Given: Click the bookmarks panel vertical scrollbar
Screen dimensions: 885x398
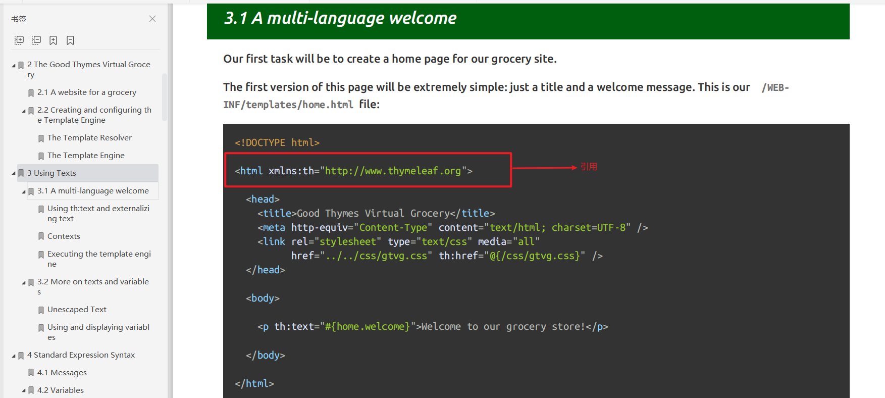Looking at the screenshot, I should pyautogui.click(x=164, y=97).
